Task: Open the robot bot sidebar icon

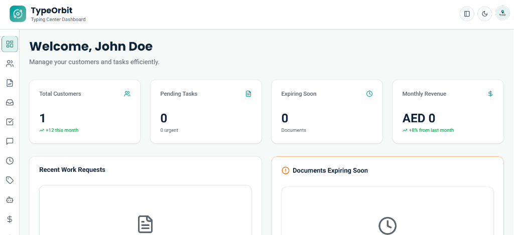Action: pyautogui.click(x=10, y=199)
